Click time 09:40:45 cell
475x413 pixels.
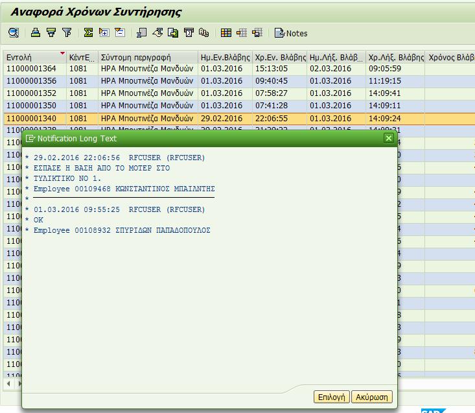(x=279, y=81)
